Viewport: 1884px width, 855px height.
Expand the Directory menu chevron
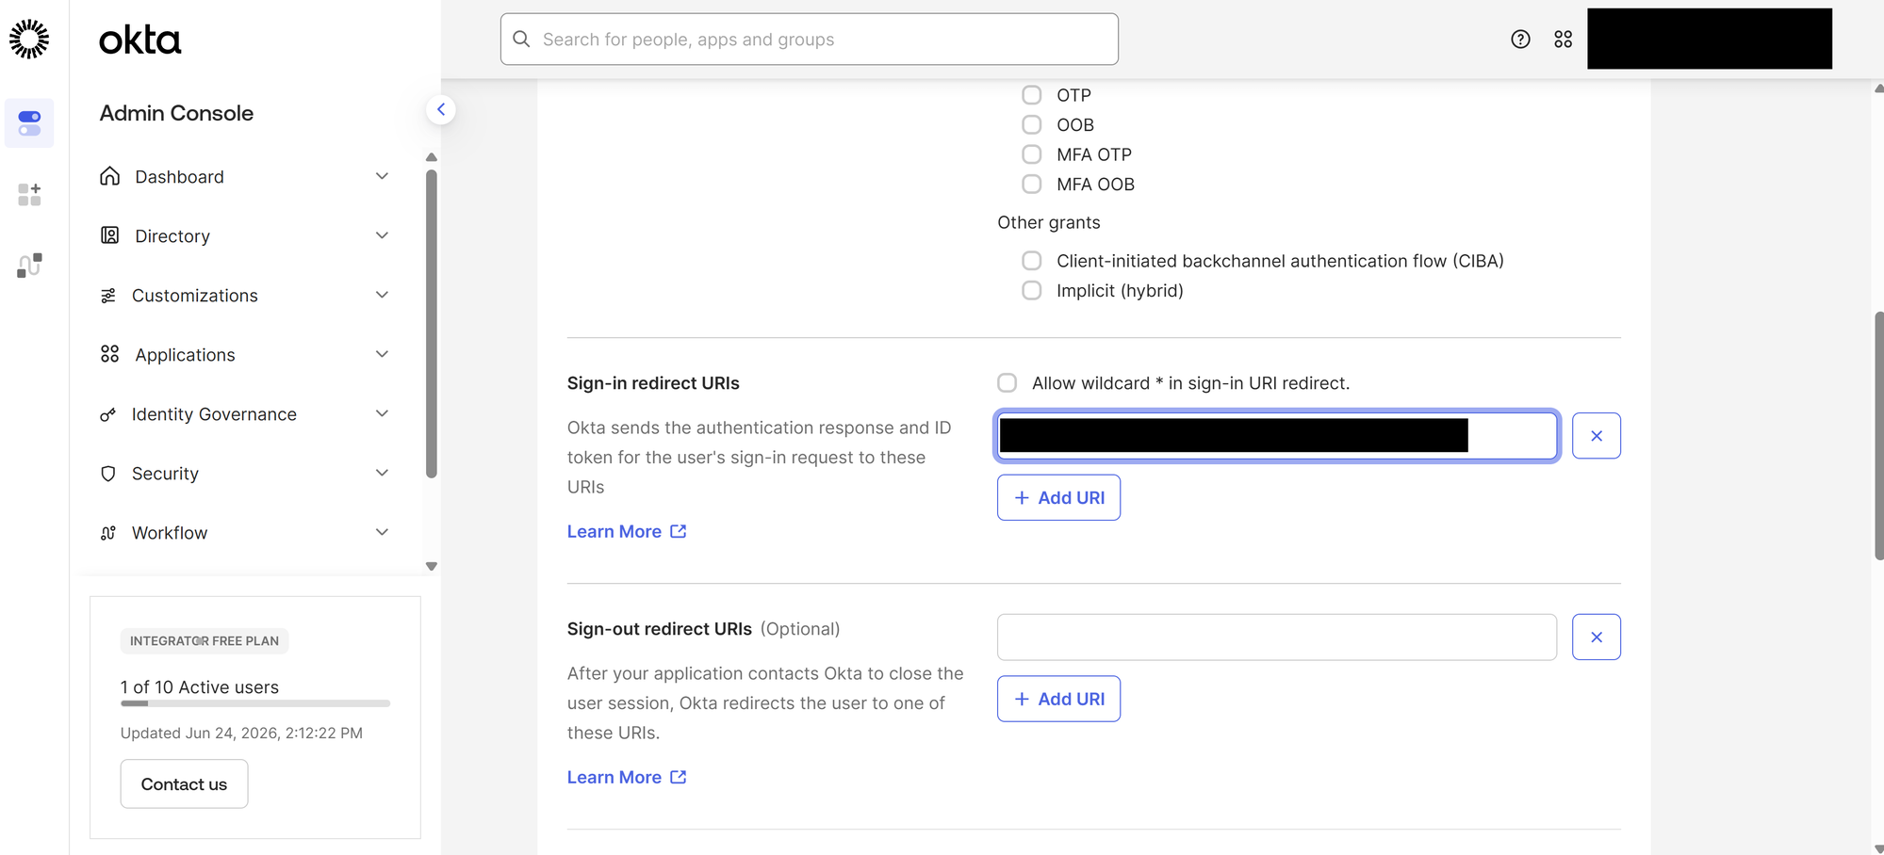coord(382,235)
